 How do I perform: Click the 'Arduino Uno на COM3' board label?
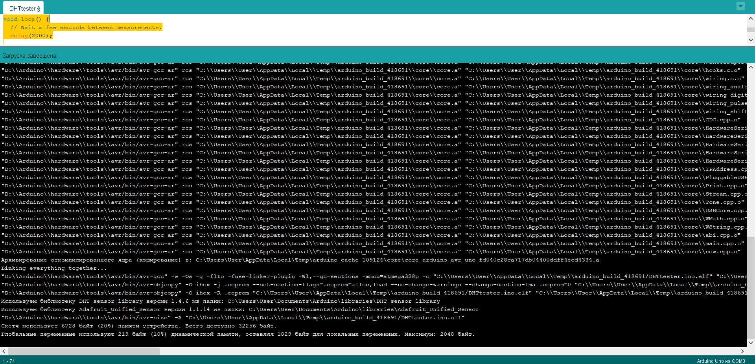pyautogui.click(x=721, y=361)
